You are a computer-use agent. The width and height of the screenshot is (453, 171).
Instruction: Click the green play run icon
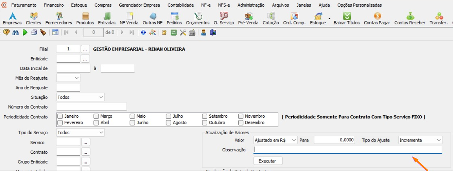coord(25,33)
